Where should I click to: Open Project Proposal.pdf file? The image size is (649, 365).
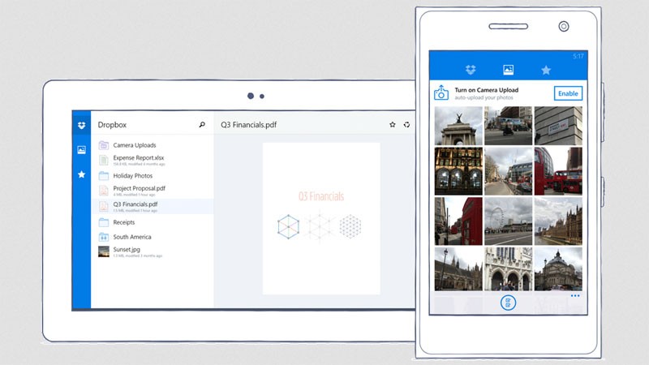[x=140, y=191]
